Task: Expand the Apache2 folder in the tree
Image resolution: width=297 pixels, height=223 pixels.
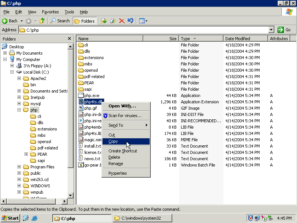Action: click(19, 78)
